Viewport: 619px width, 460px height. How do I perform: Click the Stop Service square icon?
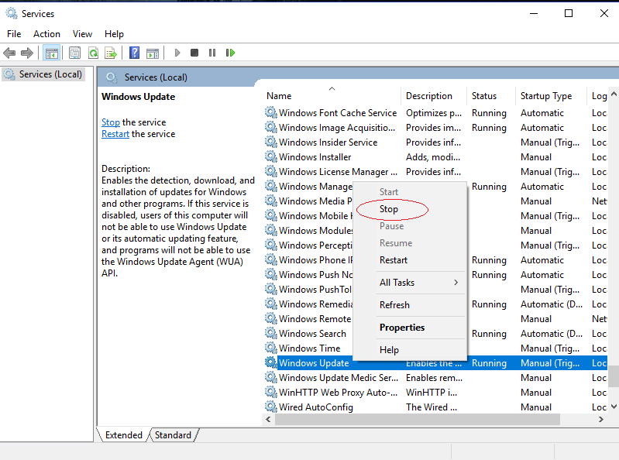click(x=194, y=53)
